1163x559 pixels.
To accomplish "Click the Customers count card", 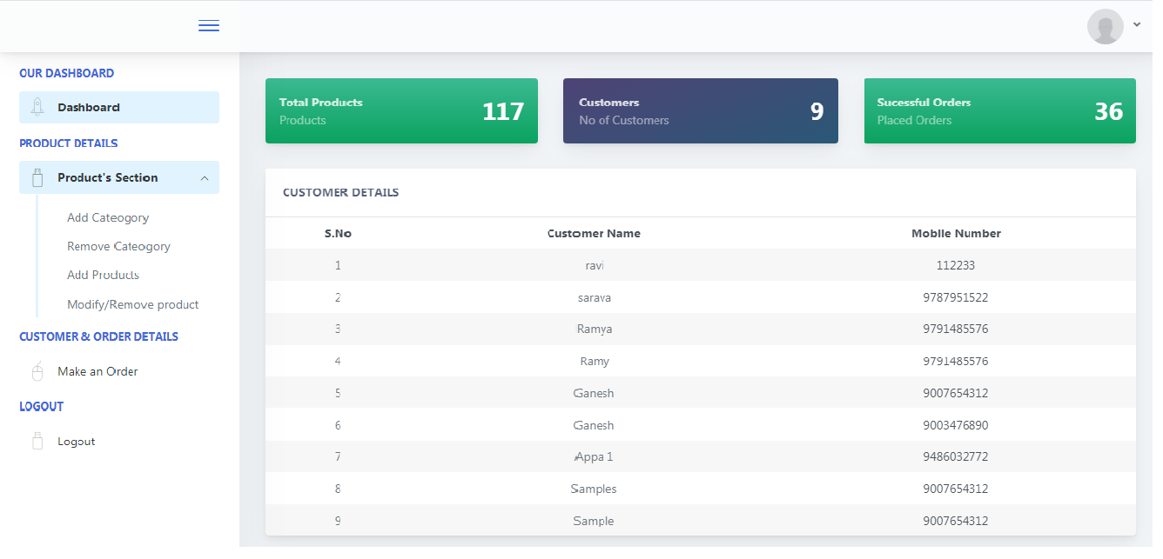I will (700, 111).
